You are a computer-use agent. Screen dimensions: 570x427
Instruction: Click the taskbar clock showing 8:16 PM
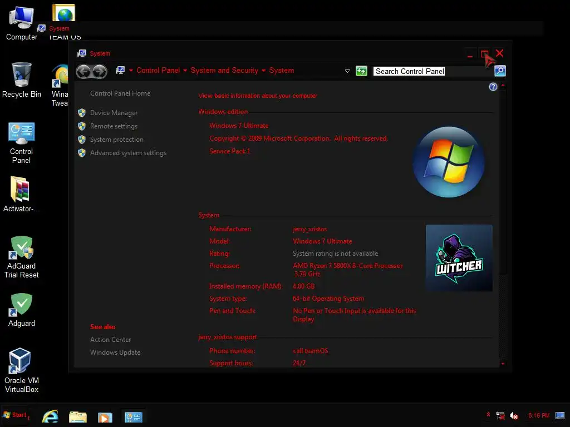click(x=539, y=415)
